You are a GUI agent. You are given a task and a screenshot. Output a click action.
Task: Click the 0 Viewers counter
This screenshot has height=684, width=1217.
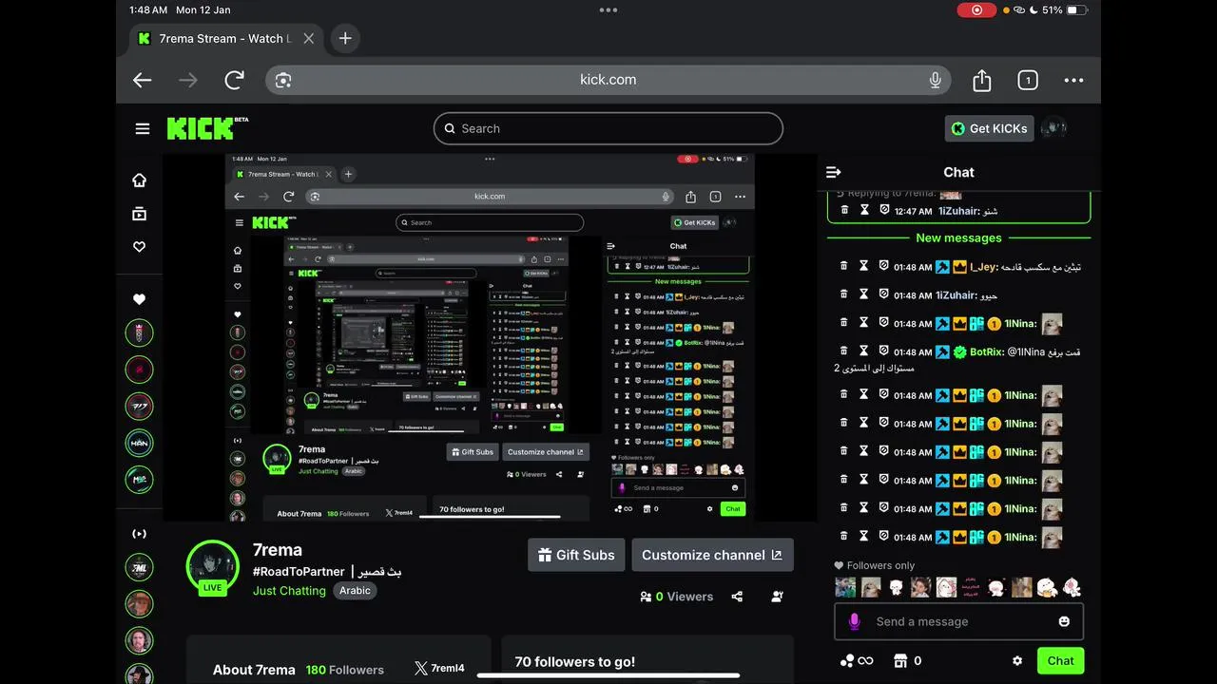(x=676, y=597)
